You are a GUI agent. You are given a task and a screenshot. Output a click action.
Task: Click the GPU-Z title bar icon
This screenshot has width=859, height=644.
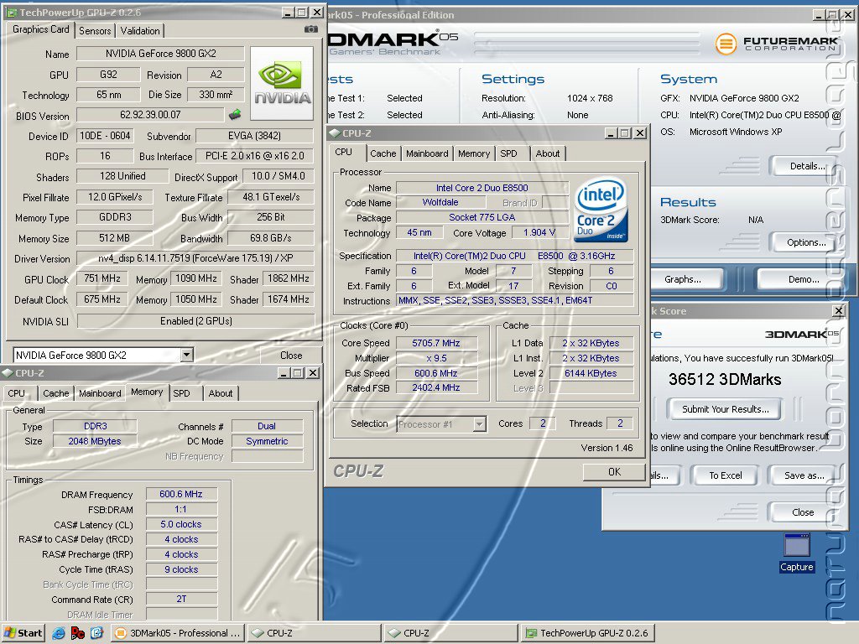click(12, 12)
